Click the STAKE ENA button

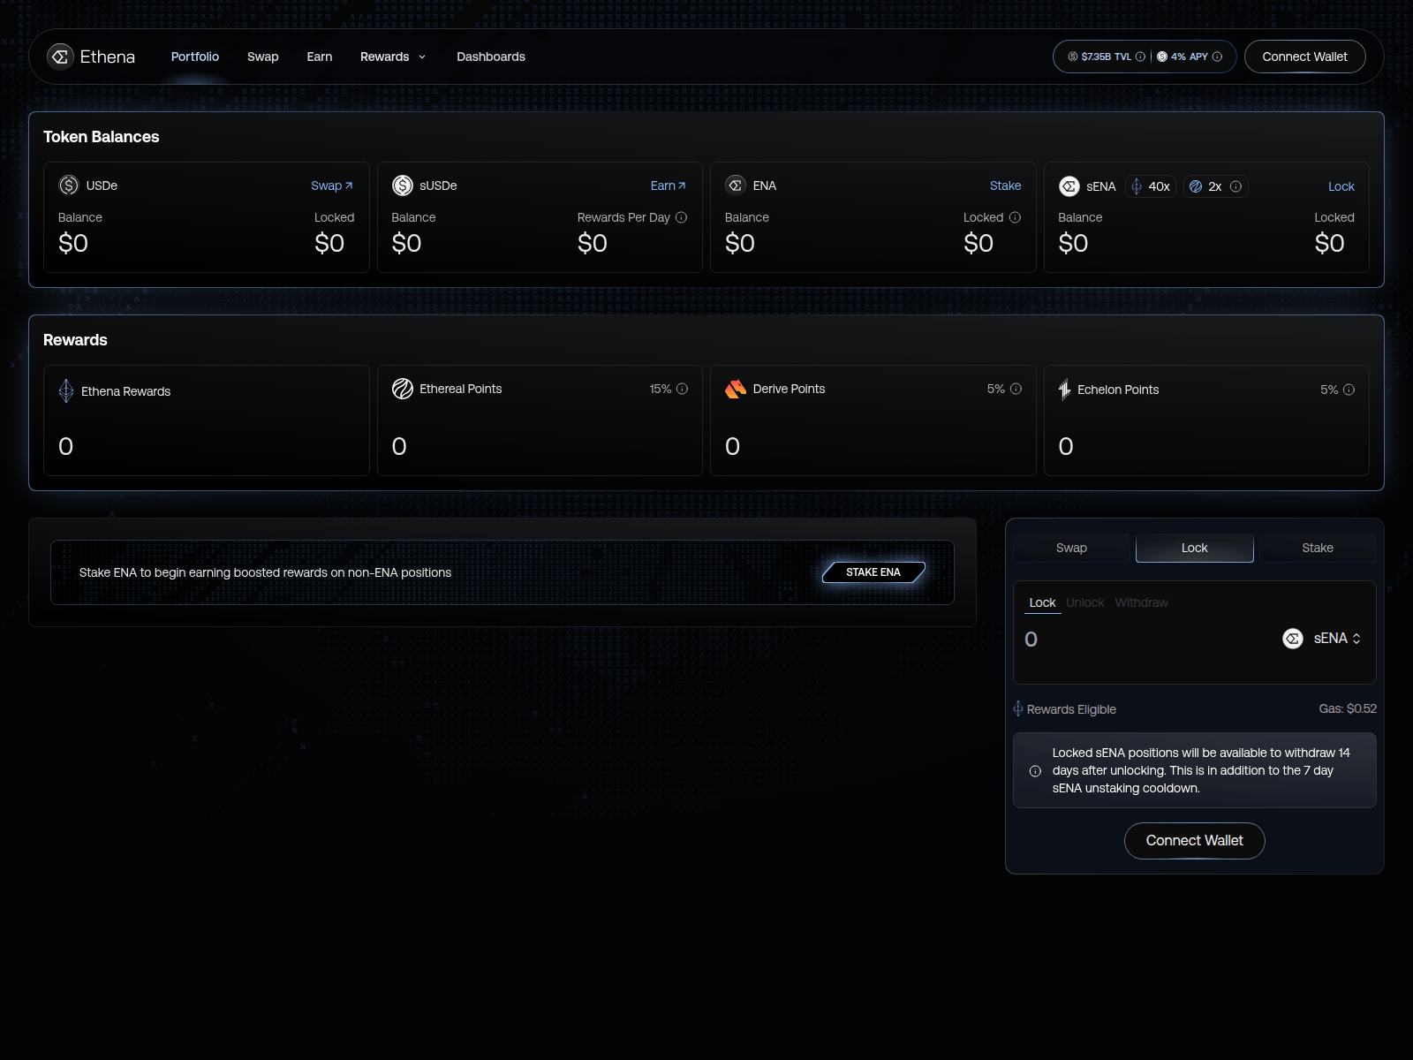pos(873,572)
